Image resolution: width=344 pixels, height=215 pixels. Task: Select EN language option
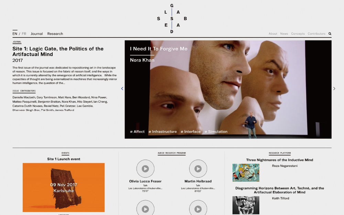pyautogui.click(x=15, y=34)
